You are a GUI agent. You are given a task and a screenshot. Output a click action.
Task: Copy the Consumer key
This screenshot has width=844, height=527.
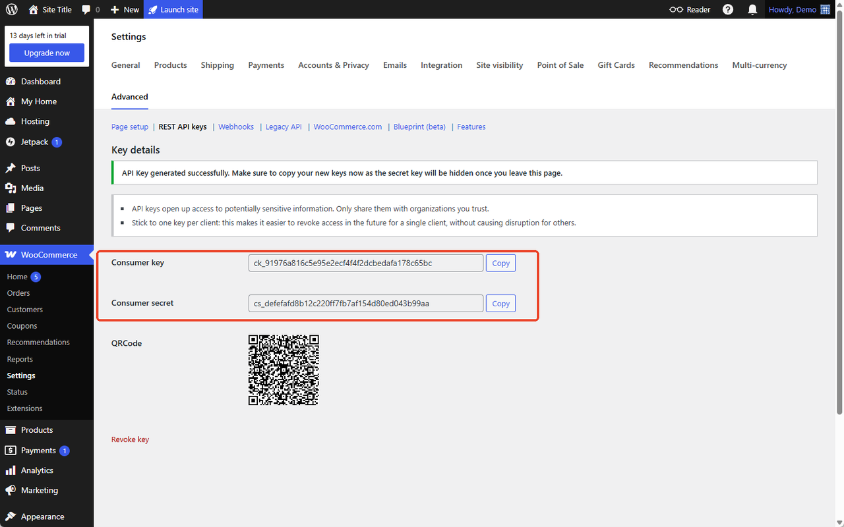coord(500,263)
